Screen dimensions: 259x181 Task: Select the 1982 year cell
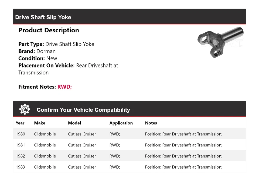[x=20, y=156]
